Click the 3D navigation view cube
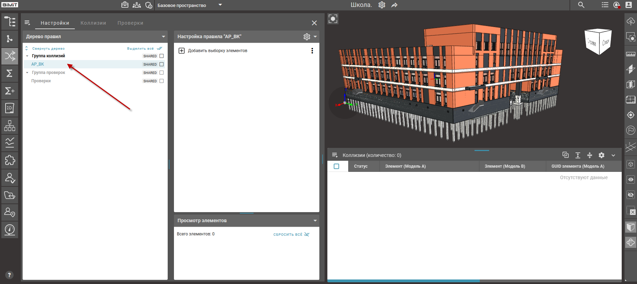The height and width of the screenshot is (284, 637). [x=598, y=42]
